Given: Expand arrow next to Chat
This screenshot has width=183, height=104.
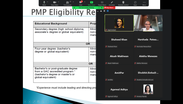Looking at the screenshot, I should (85, 2).
